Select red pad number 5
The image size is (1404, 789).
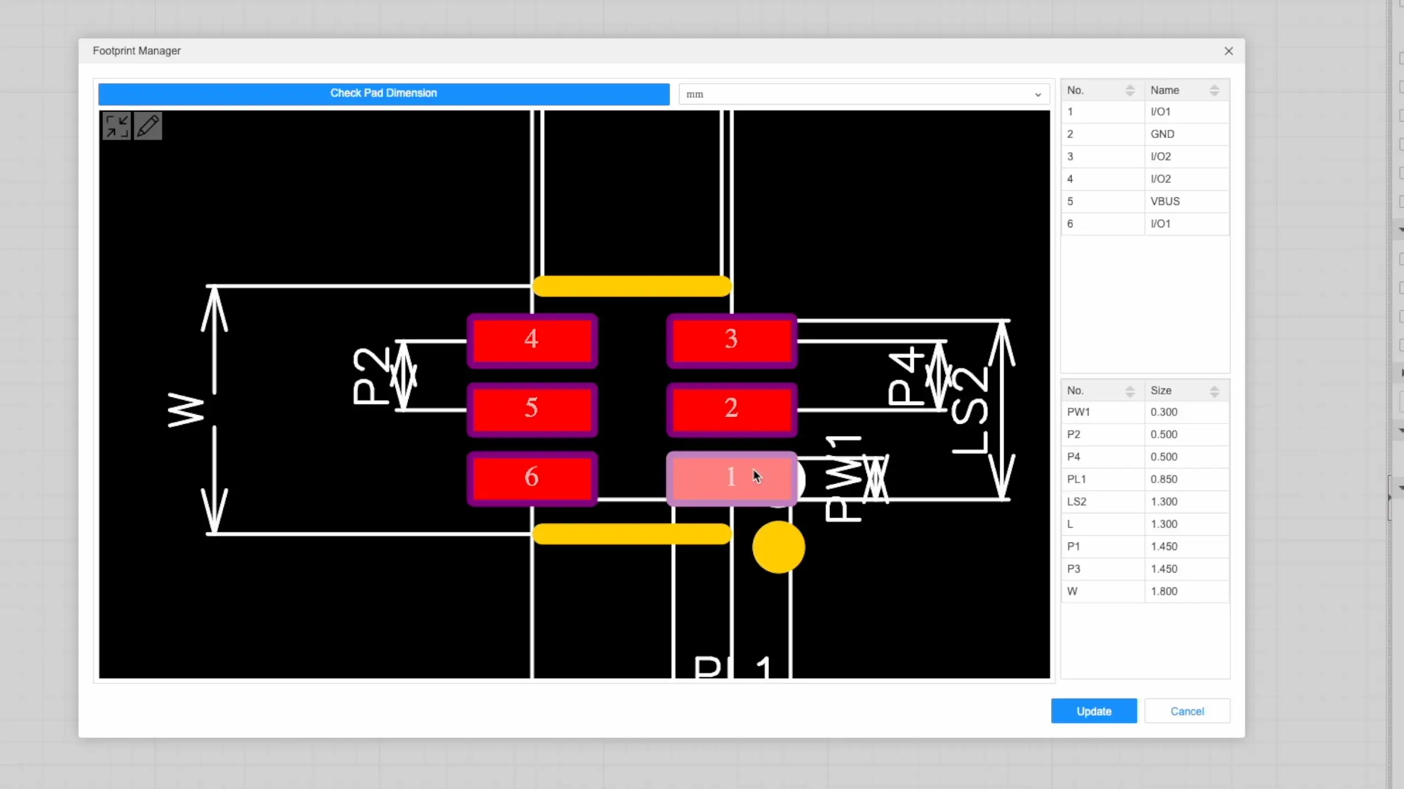click(532, 409)
